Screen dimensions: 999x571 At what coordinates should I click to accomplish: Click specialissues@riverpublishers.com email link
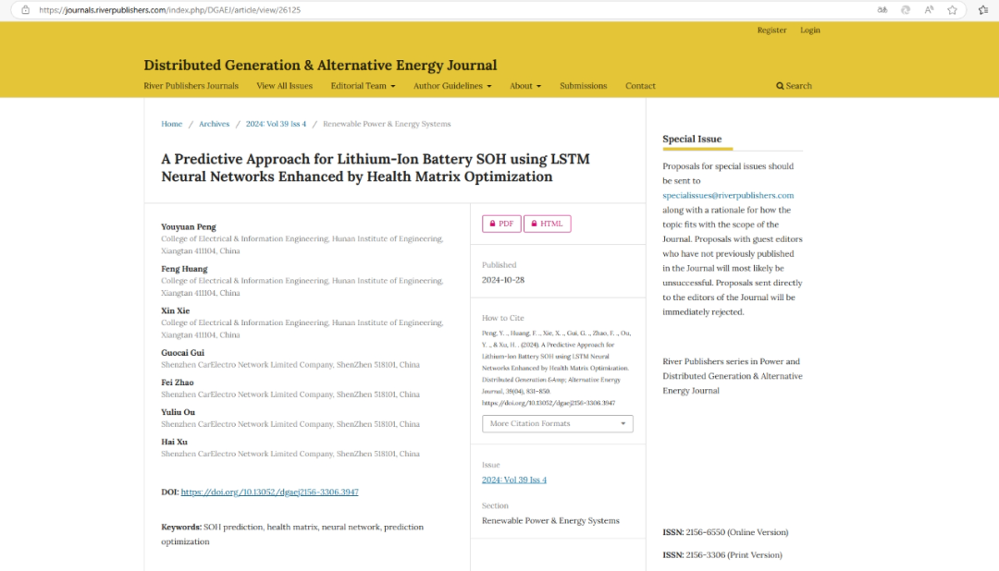728,196
